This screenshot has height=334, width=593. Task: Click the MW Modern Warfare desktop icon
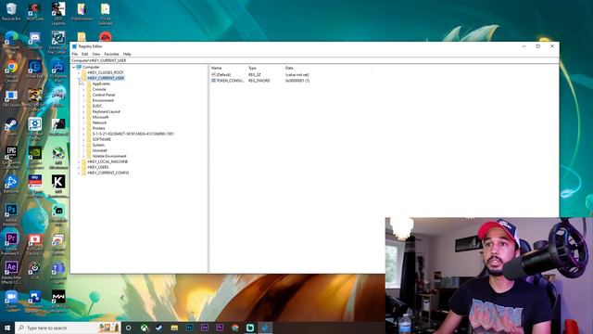click(x=58, y=301)
